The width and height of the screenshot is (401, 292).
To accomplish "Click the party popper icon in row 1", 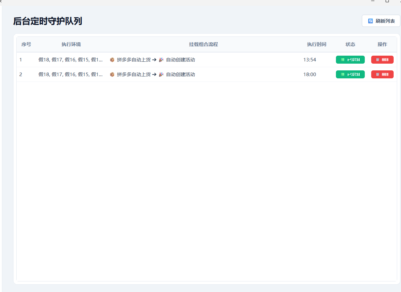I will (161, 60).
